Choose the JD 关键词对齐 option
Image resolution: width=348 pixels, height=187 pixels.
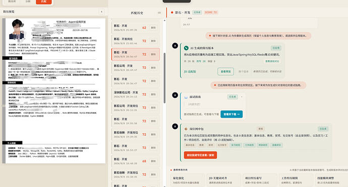click(224, 180)
